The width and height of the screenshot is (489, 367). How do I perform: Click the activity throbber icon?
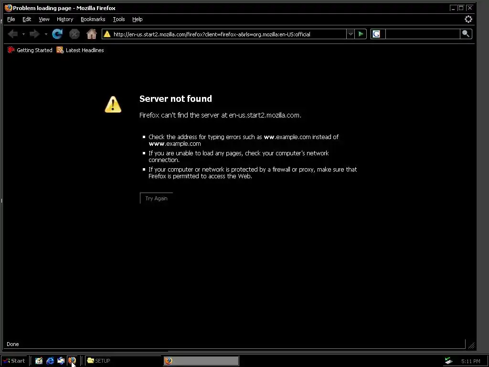point(468,19)
